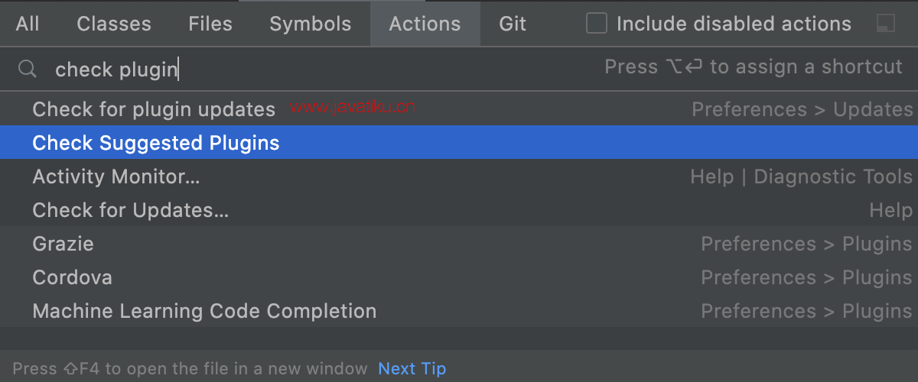The width and height of the screenshot is (918, 382).
Task: Open the Files tab
Action: 210,24
